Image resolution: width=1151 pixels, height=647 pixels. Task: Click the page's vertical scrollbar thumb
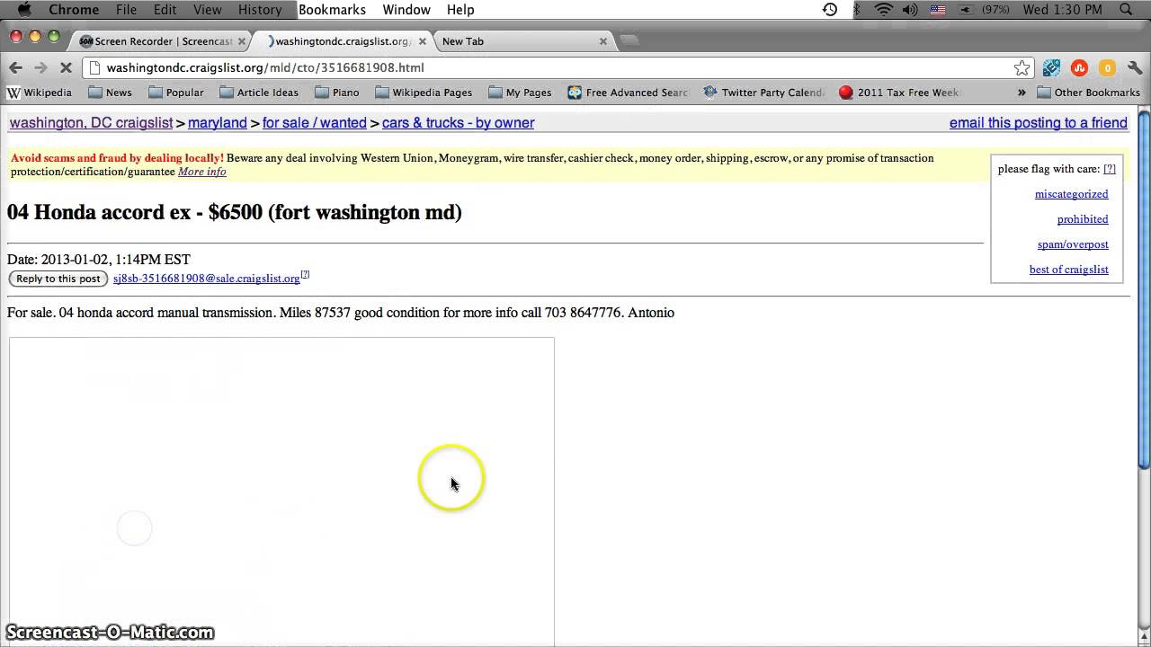pyautogui.click(x=1144, y=289)
